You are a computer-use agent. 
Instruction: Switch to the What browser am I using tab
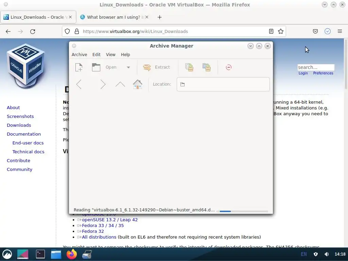[114, 17]
